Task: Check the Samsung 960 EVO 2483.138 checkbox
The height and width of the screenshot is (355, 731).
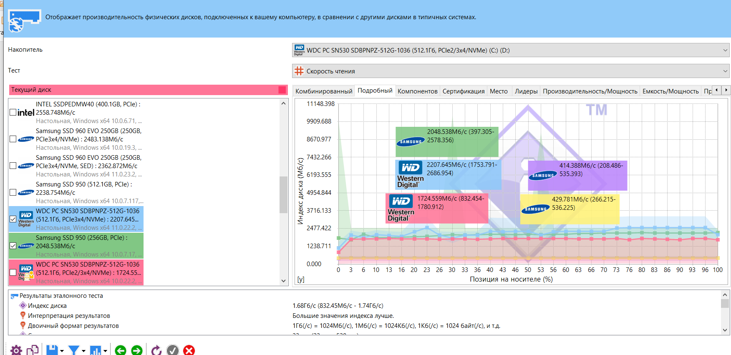Action: [13, 139]
